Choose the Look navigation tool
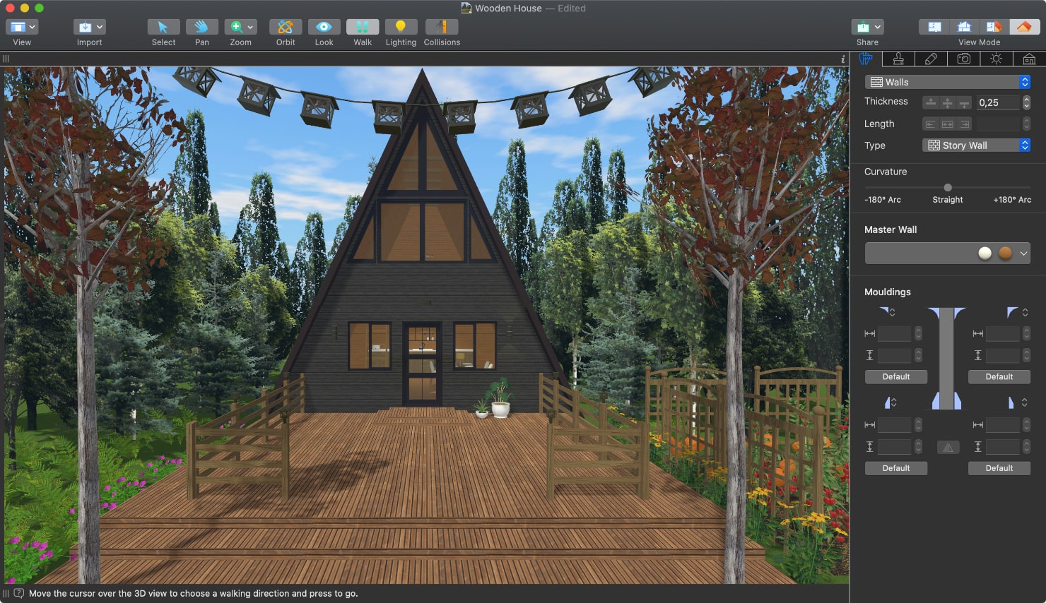Viewport: 1046px width, 603px height. click(324, 28)
